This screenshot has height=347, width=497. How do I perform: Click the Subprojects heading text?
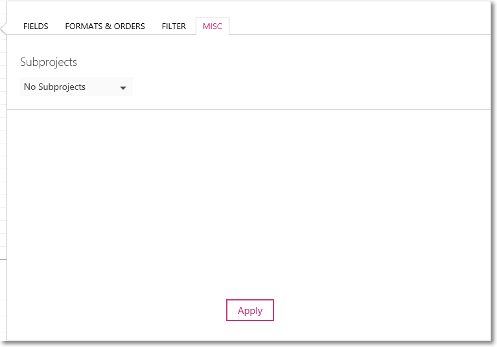click(x=49, y=62)
